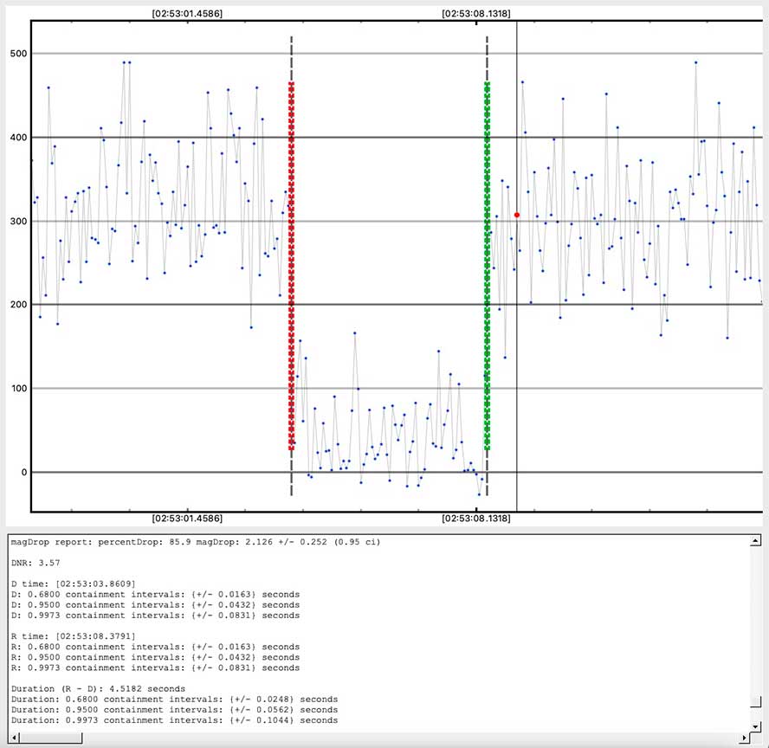Click the D: 0.9500 containment interval line
This screenshot has width=769, height=748.
point(155,605)
